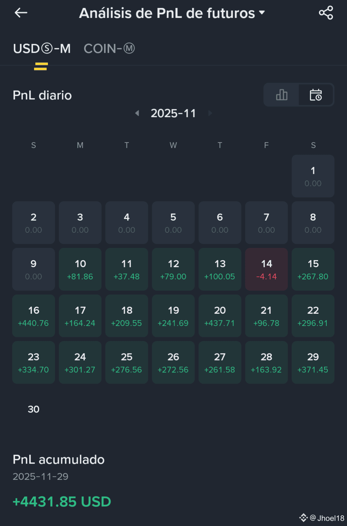Select day 20 with +437.71
This screenshot has height=526, width=347.
pos(220,316)
